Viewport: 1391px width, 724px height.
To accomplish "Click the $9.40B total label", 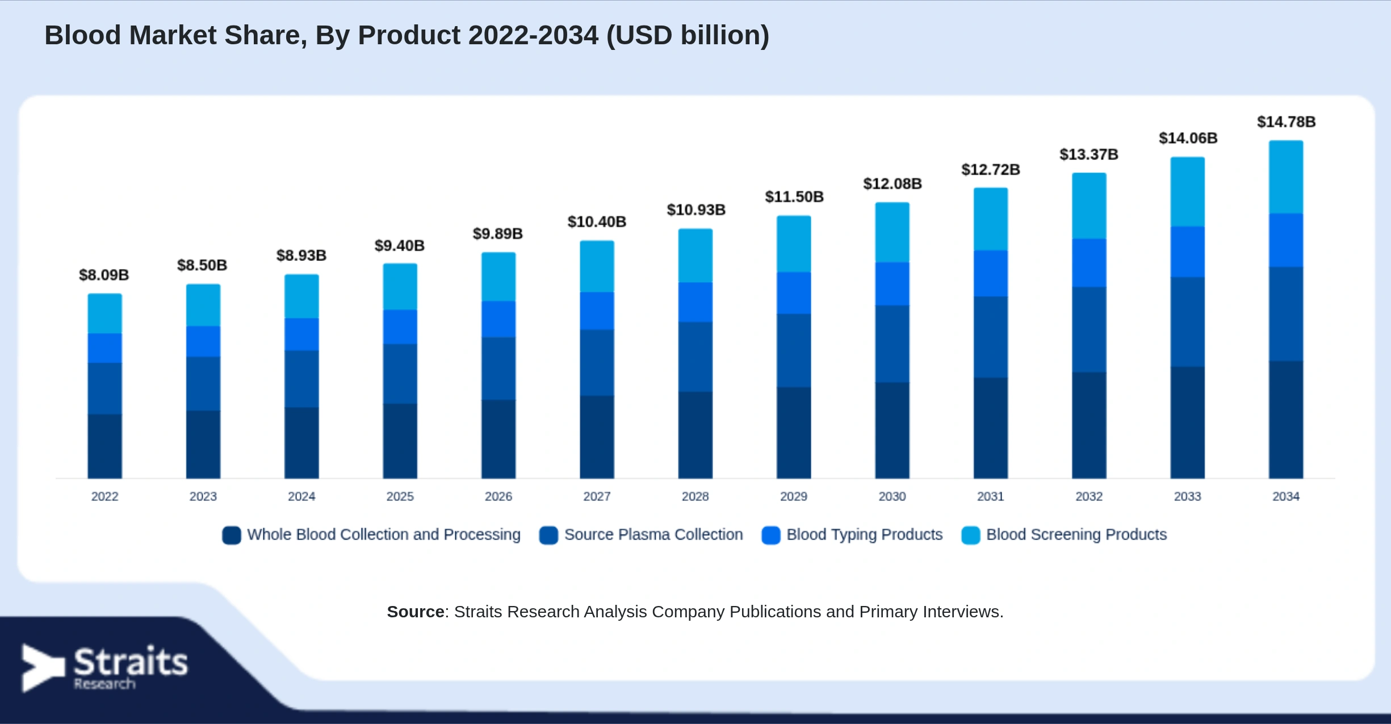I will click(x=400, y=246).
